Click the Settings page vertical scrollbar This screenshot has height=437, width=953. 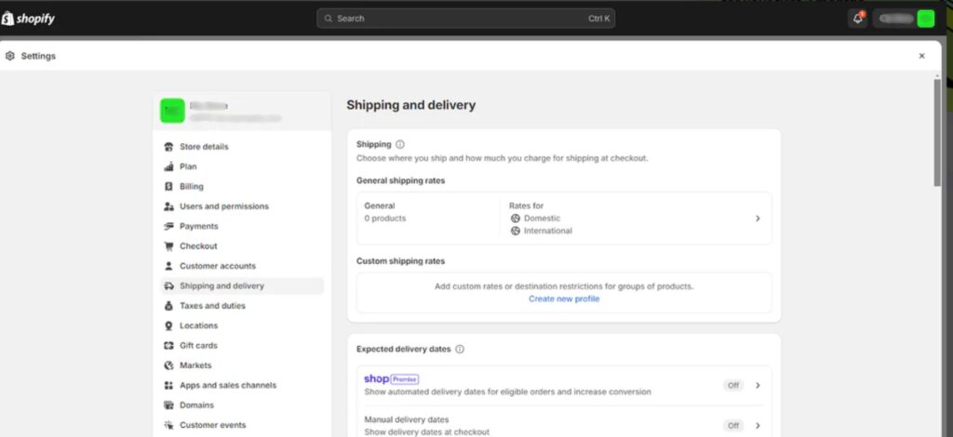[937, 130]
